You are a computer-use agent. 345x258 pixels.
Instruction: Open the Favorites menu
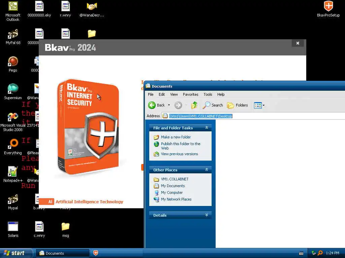tap(191, 94)
